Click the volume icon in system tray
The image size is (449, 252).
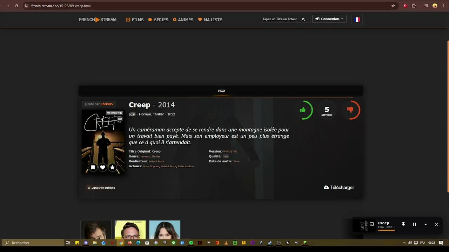point(410,243)
